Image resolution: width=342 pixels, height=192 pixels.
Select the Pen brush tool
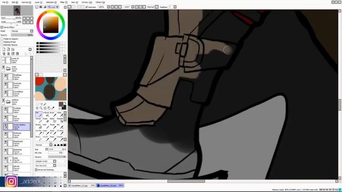(38, 114)
